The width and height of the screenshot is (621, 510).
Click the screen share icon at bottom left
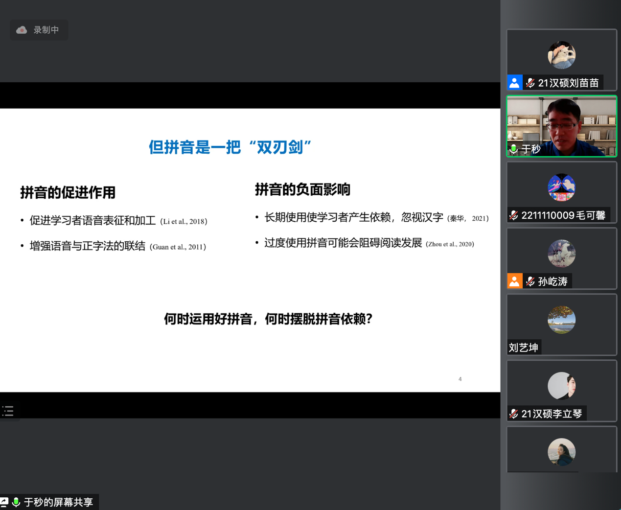click(x=4, y=502)
